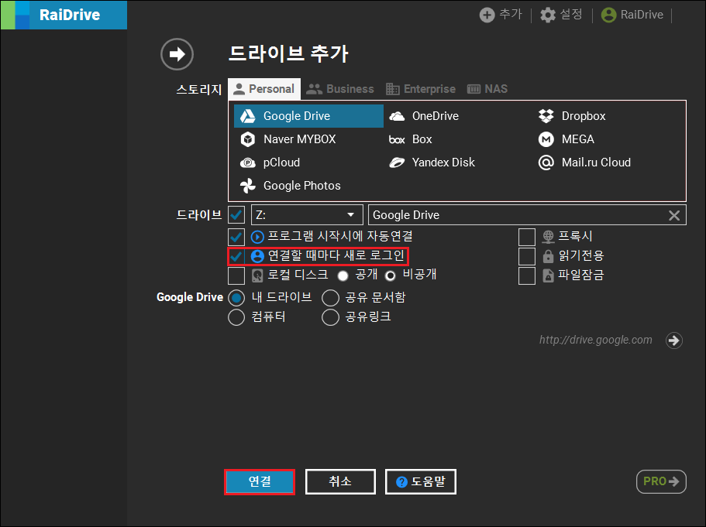Switch to the Personal storage tab
The width and height of the screenshot is (706, 527).
pos(264,89)
